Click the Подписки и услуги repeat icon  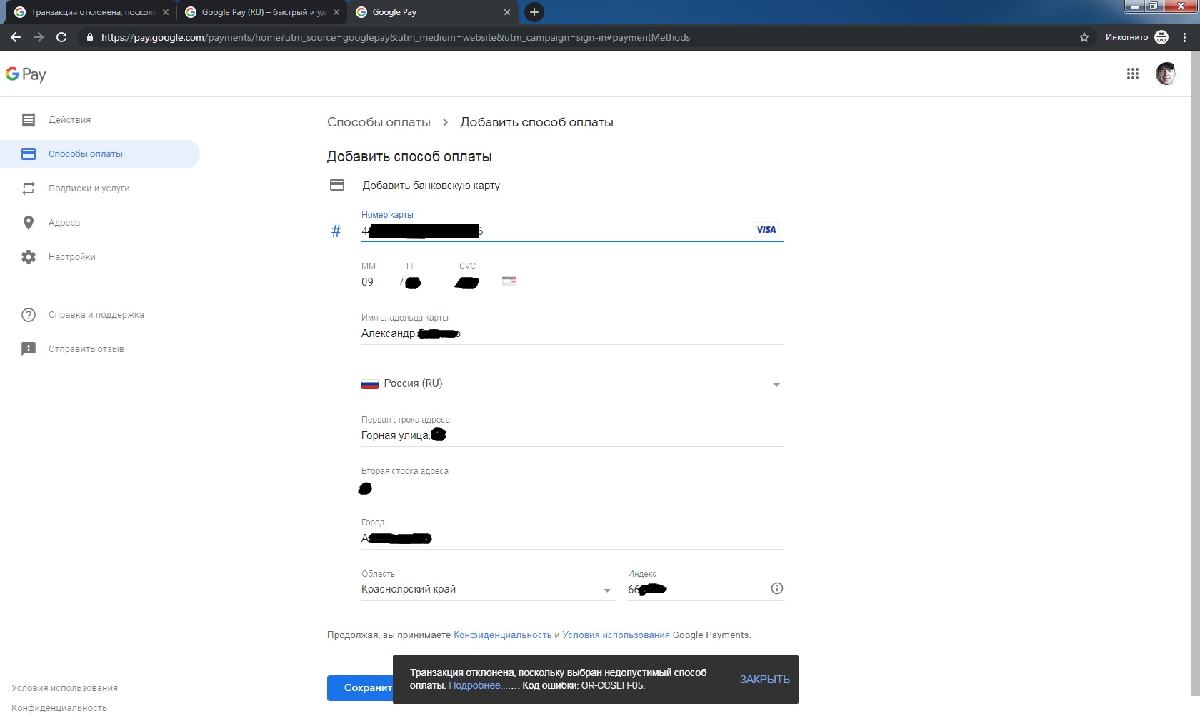(x=29, y=188)
